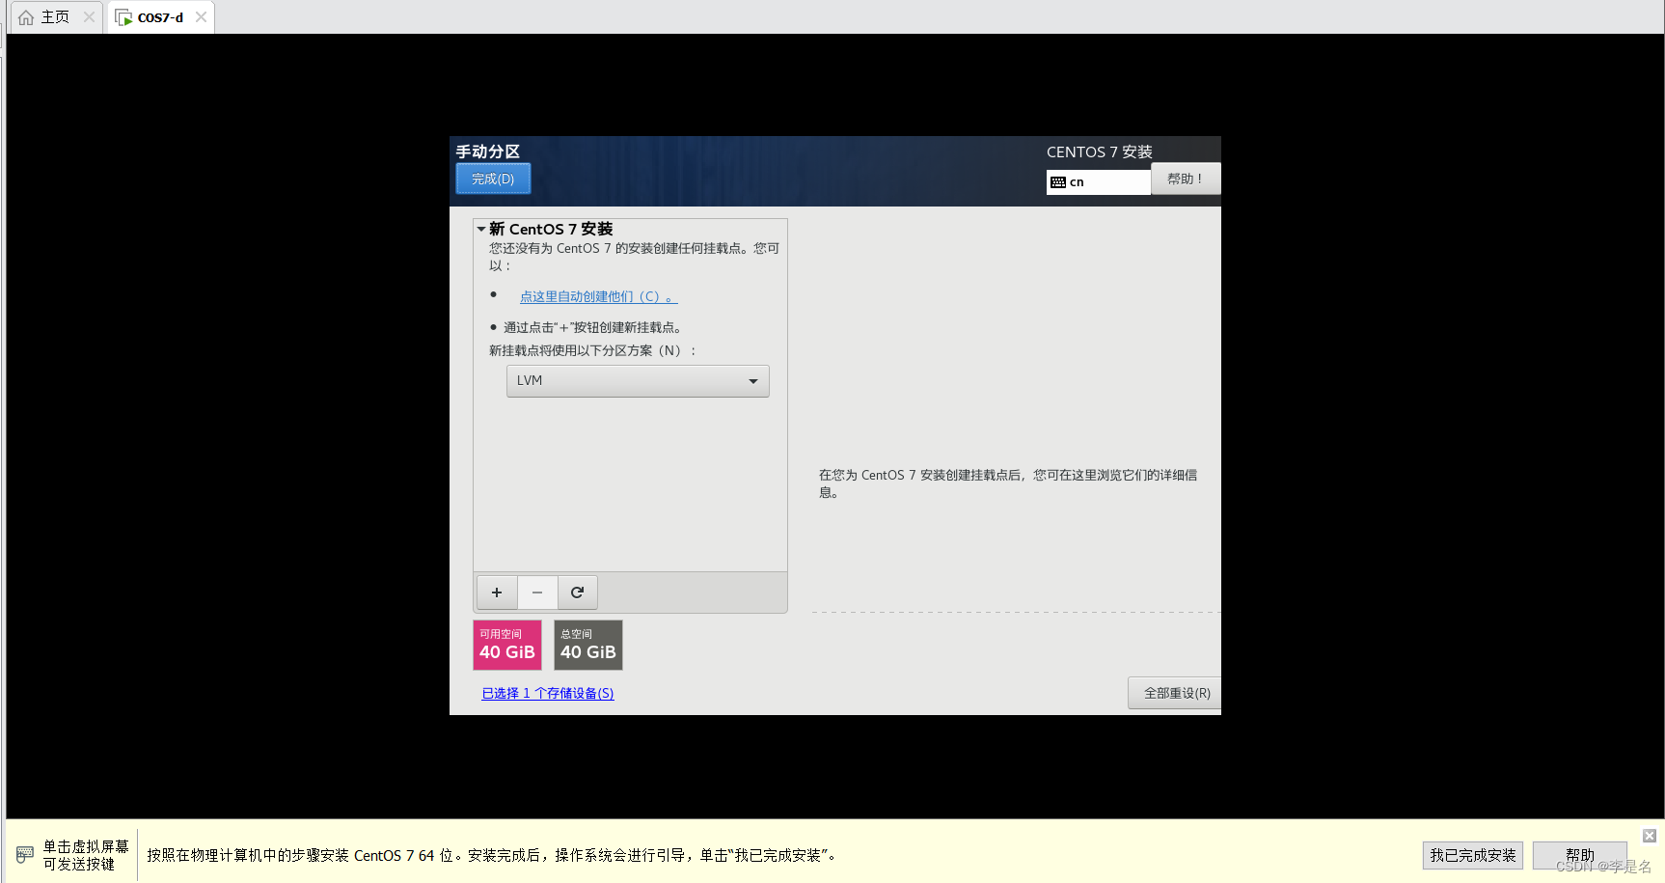The width and height of the screenshot is (1665, 883).
Task: Click 单击虚拟屏幕可发送按键 hint text
Action: (86, 855)
